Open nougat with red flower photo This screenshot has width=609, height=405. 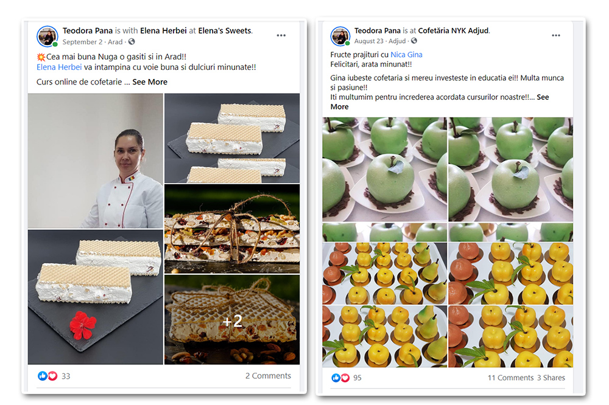96,297
